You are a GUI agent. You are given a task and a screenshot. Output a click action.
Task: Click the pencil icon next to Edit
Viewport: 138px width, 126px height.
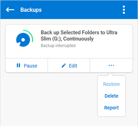(x=64, y=66)
